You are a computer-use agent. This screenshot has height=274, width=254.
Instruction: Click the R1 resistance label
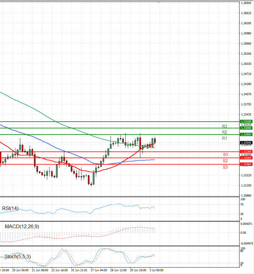pyautogui.click(x=225, y=139)
